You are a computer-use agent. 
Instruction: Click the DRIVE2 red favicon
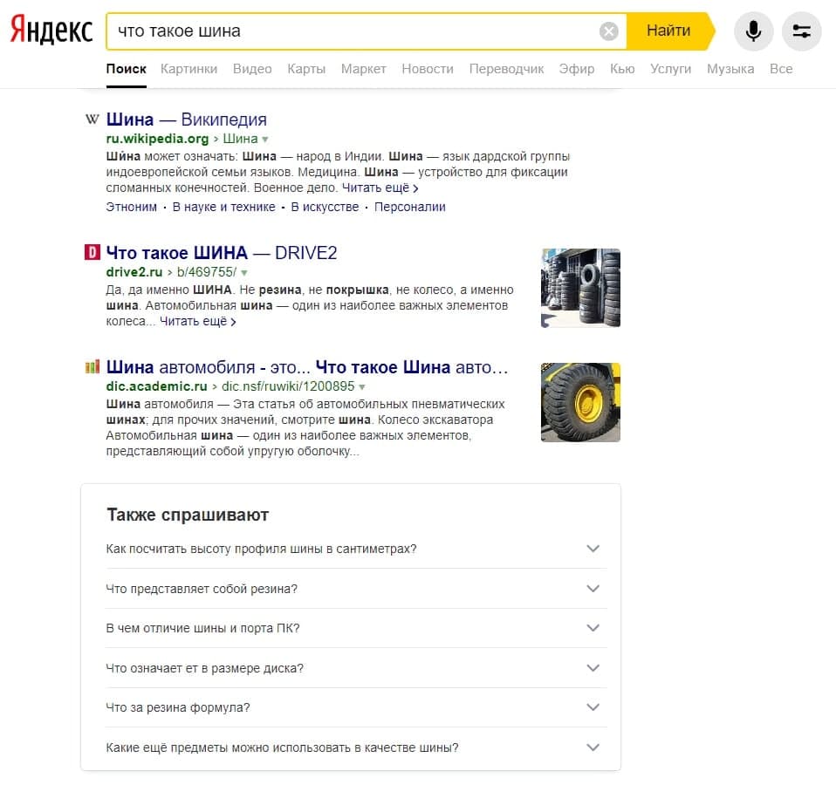click(x=93, y=252)
